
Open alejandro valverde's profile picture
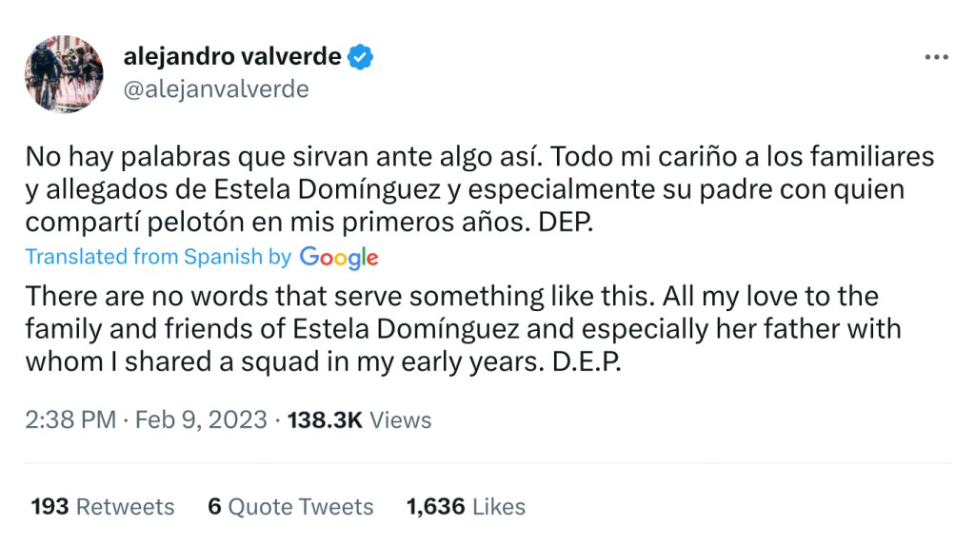(64, 73)
